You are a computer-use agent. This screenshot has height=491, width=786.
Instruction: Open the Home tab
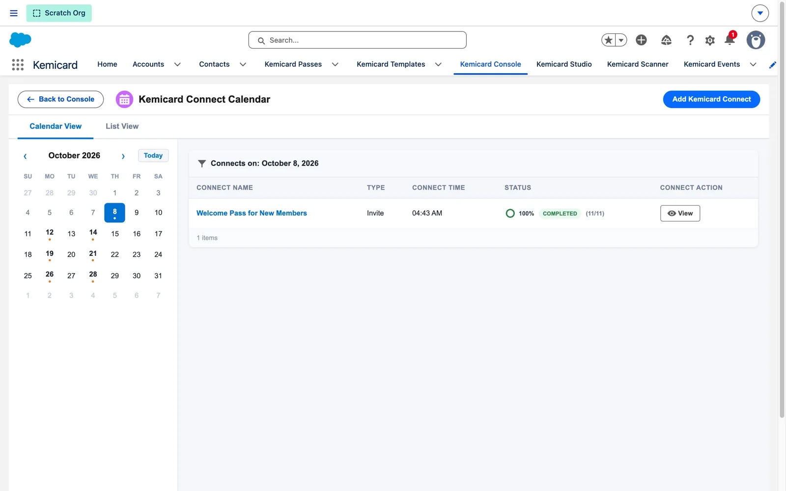[x=107, y=64]
